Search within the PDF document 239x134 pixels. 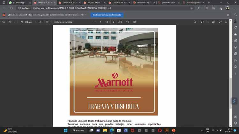195,22
